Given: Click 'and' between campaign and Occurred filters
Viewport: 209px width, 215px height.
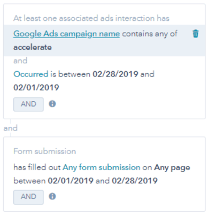Looking at the screenshot, I should pos(20,60).
